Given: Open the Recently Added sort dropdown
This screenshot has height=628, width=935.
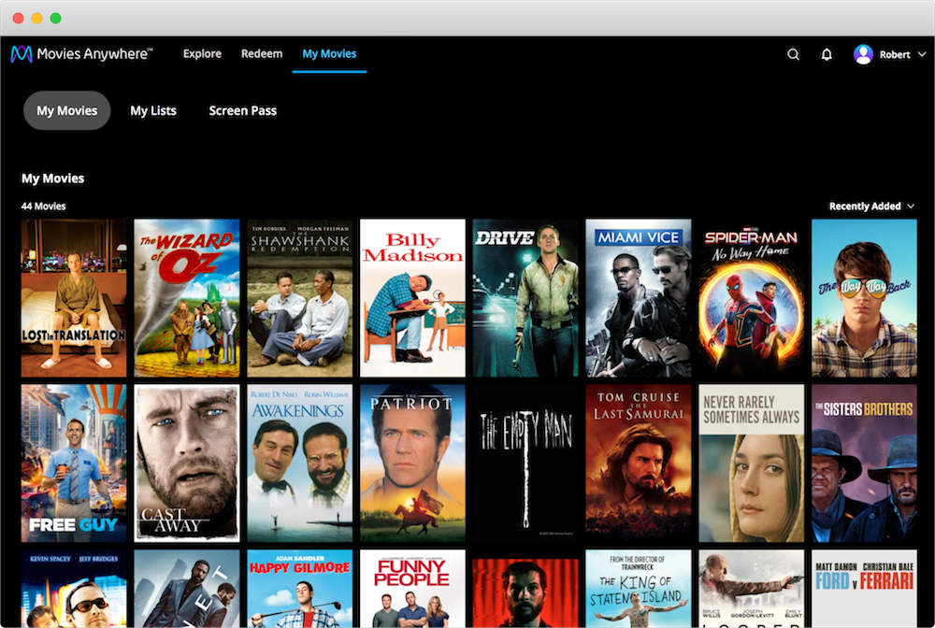Looking at the screenshot, I should [871, 207].
